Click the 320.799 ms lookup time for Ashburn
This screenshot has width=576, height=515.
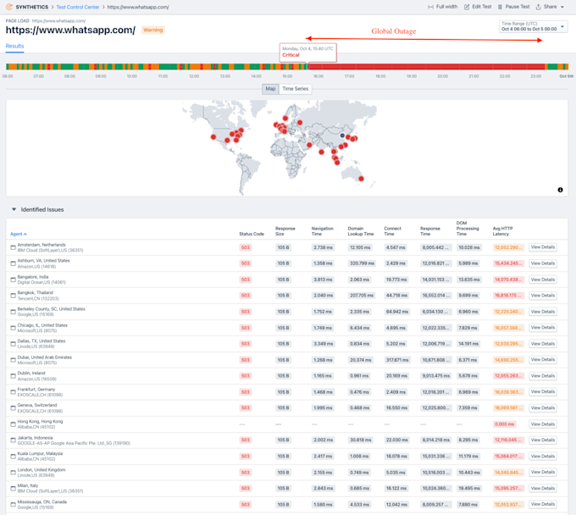[362, 263]
